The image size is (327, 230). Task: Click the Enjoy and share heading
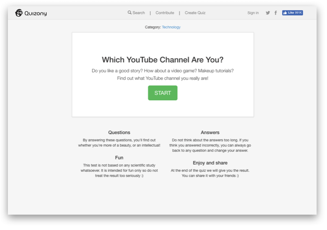pos(210,163)
